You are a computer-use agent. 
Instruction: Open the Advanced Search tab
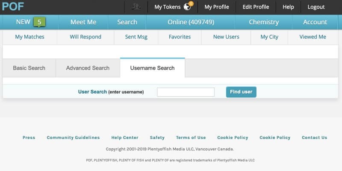[x=88, y=68]
